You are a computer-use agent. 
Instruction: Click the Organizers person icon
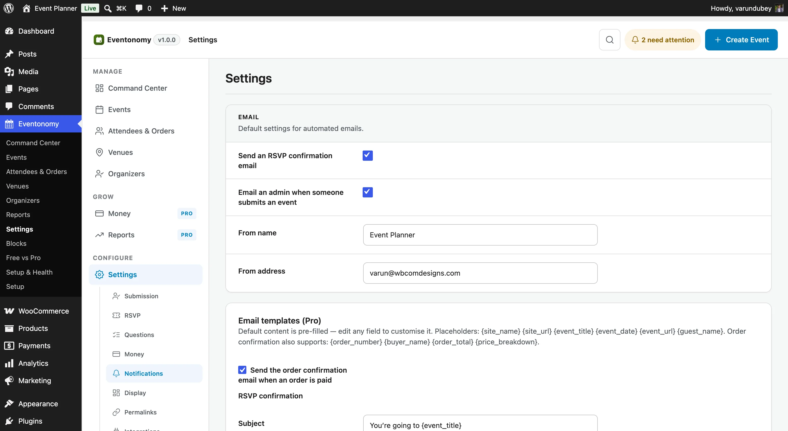point(99,174)
